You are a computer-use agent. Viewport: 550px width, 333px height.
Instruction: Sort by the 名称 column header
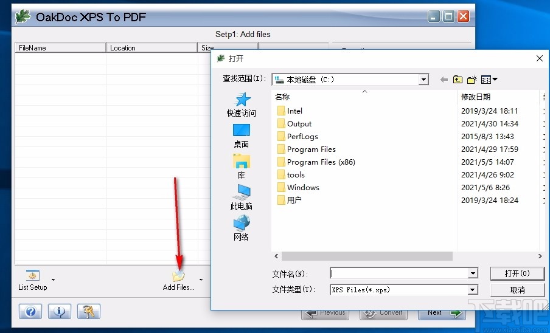pos(364,97)
